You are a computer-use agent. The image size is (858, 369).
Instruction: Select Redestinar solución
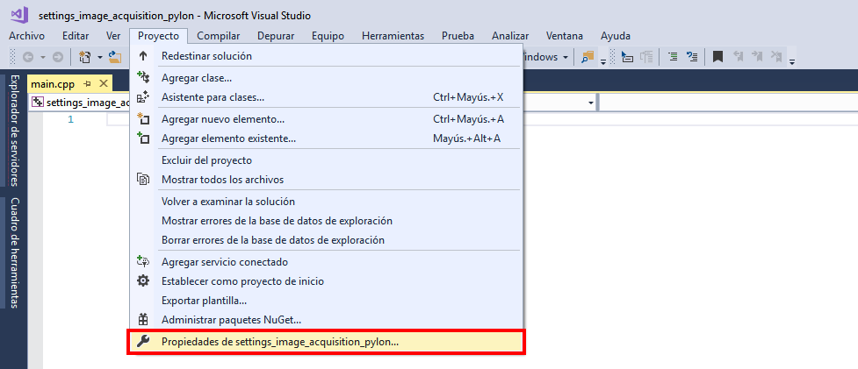click(326, 56)
